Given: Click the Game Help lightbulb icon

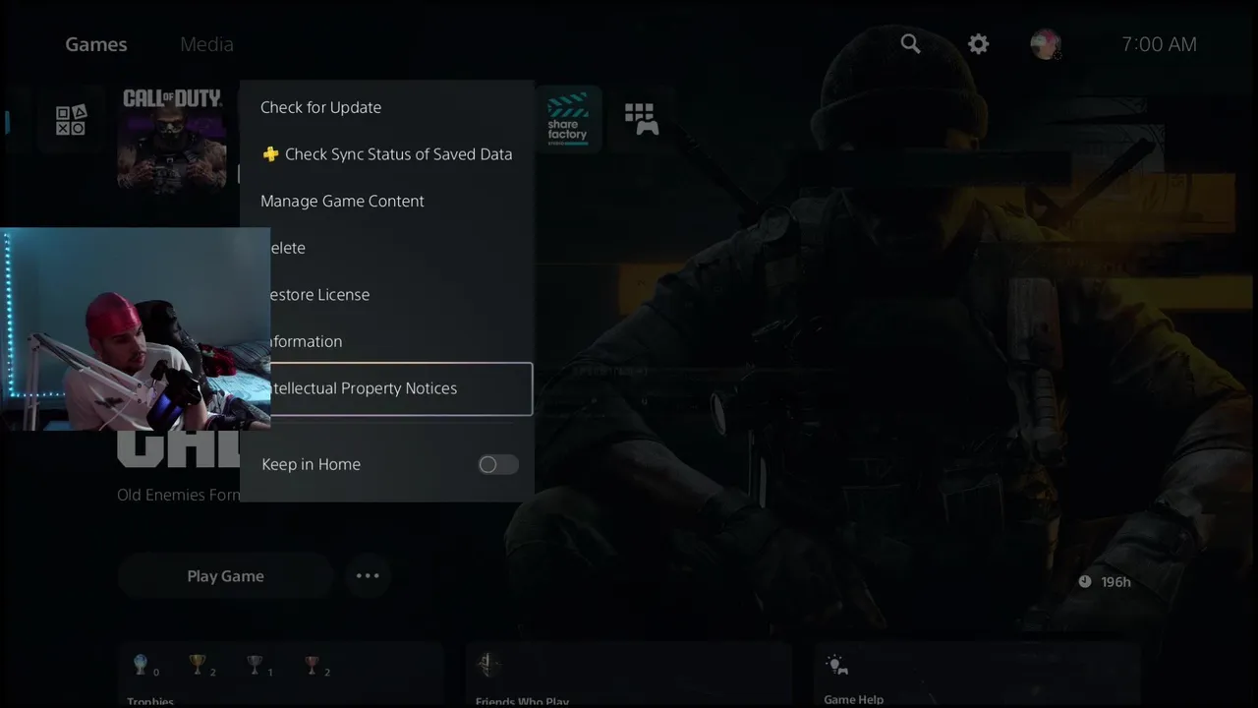Looking at the screenshot, I should pos(836,665).
